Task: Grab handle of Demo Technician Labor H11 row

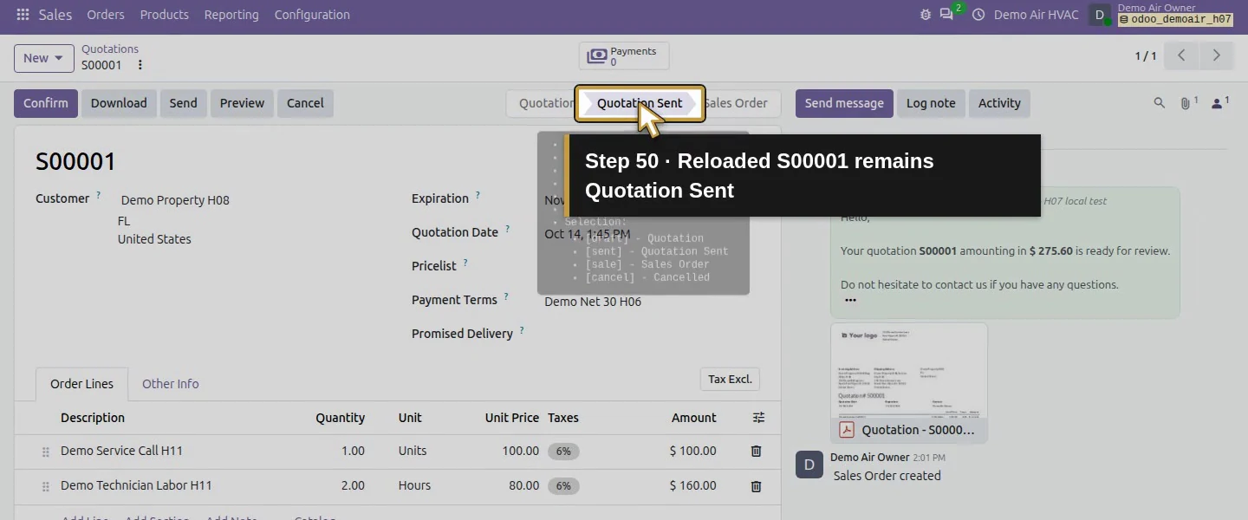Action: (x=46, y=487)
